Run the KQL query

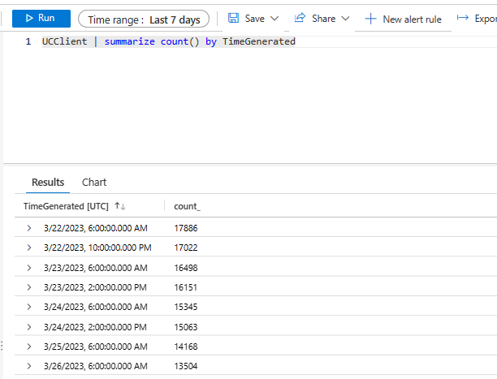[41, 18]
